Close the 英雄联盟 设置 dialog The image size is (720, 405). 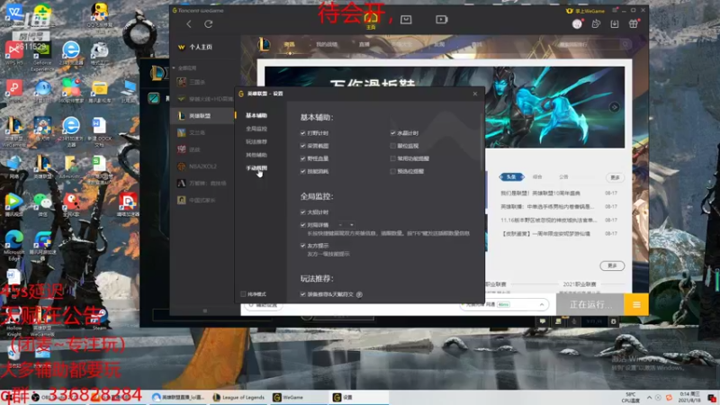[475, 94]
